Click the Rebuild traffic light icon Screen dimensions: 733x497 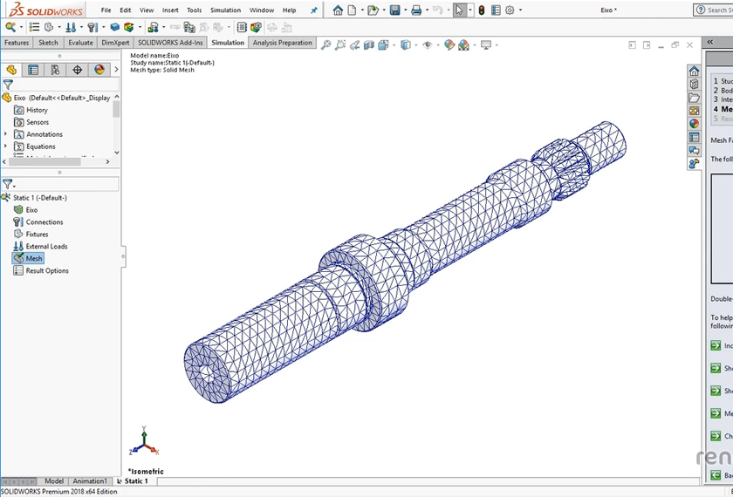[x=481, y=10]
